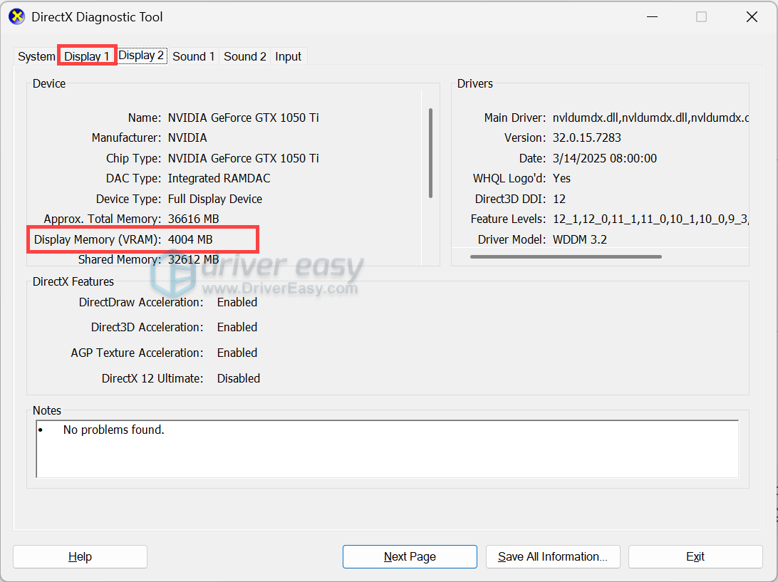Image resolution: width=778 pixels, height=582 pixels.
Task: Click the Help button
Action: [80, 556]
